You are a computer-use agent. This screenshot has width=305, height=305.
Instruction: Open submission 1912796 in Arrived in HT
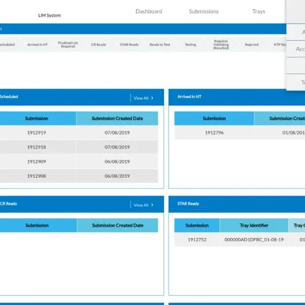(214, 132)
